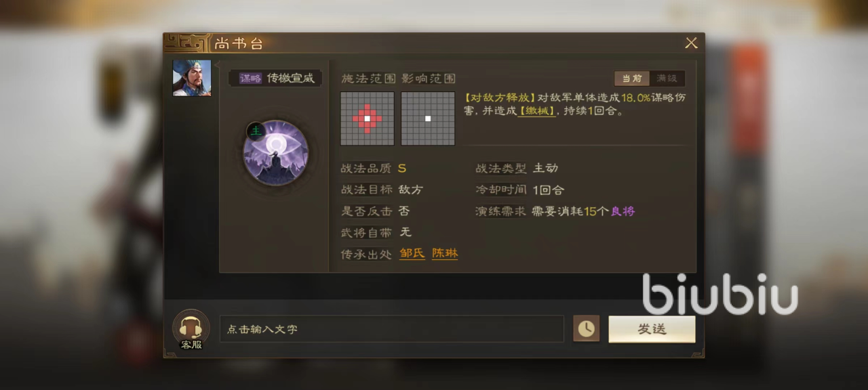868x390 pixels.
Task: Tap the purple eye skill icon
Action: click(276, 152)
